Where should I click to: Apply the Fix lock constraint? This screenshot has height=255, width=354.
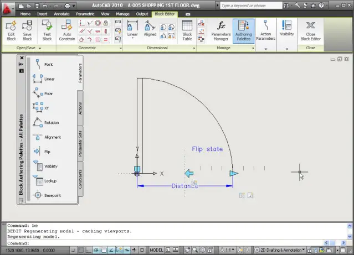tap(106, 23)
